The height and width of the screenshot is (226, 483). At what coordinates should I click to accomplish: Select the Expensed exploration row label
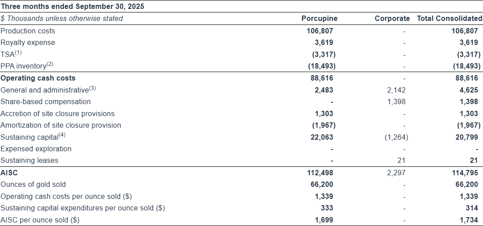pyautogui.click(x=36, y=149)
